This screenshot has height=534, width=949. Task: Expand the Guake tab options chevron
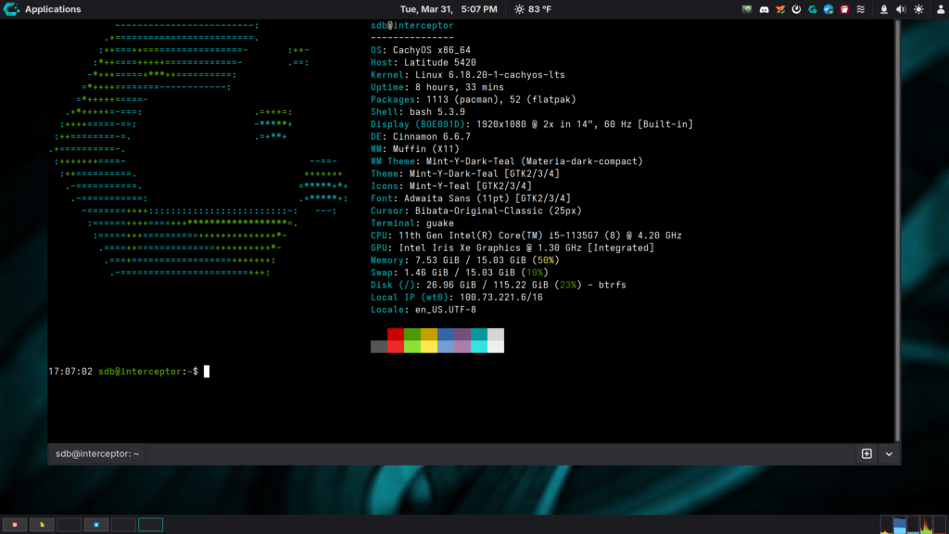coord(888,453)
